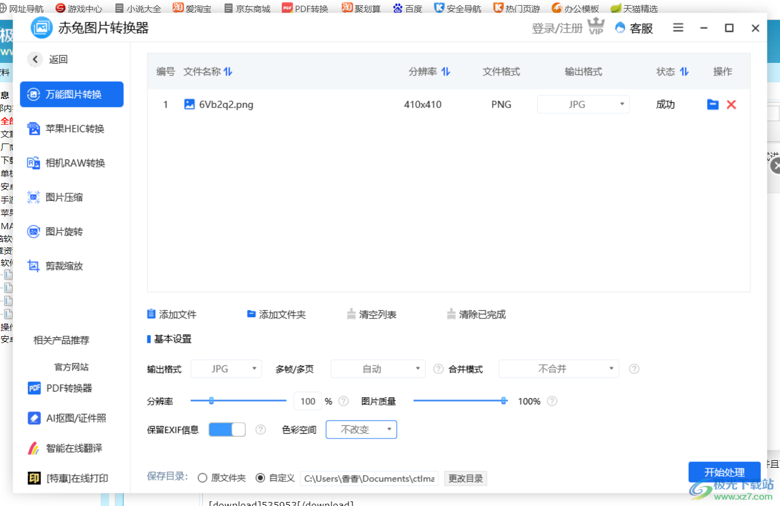Click 清除已完成 button
Screen dimensions: 780x506
click(476, 314)
